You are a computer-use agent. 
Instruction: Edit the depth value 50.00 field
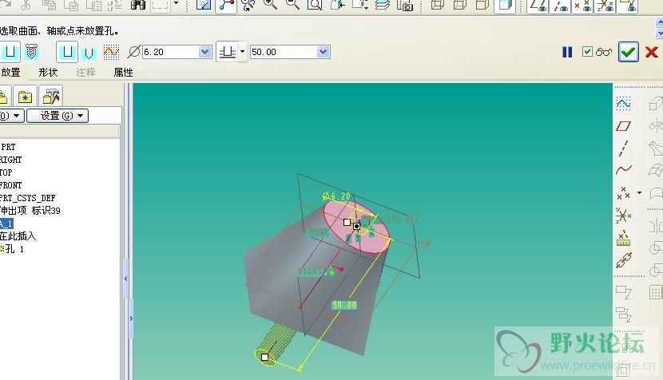pos(284,52)
